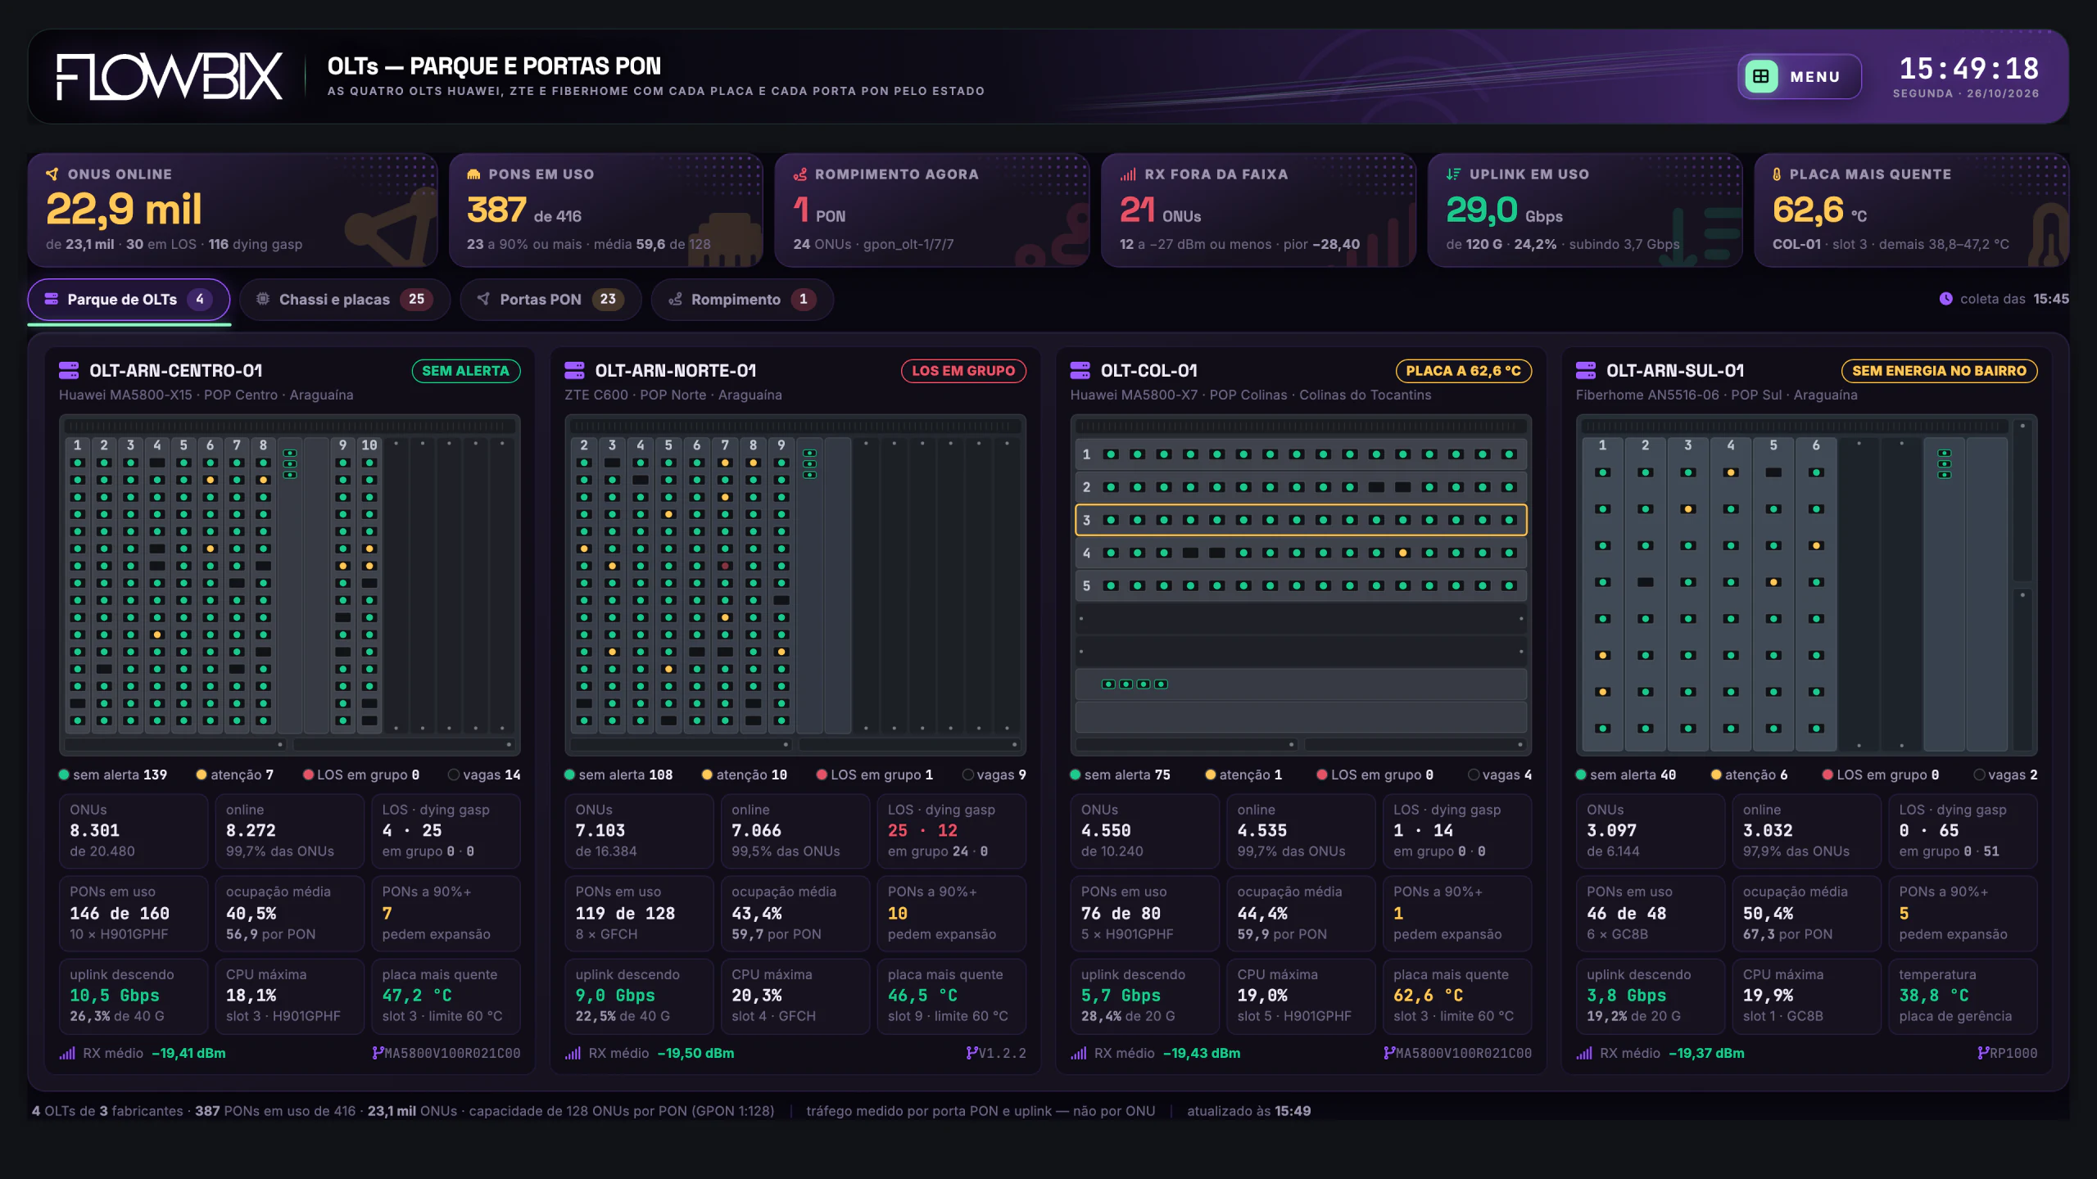Click the branch icon next to MA5800V100R021C00 on OLT-ARN-CENTRO-01
2097x1179 pixels.
pyautogui.click(x=378, y=1053)
